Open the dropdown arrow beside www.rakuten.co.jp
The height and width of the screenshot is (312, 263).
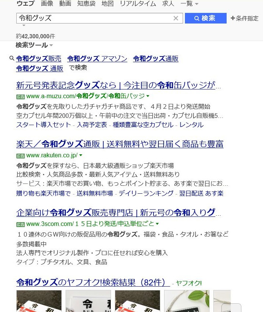[x=81, y=155]
